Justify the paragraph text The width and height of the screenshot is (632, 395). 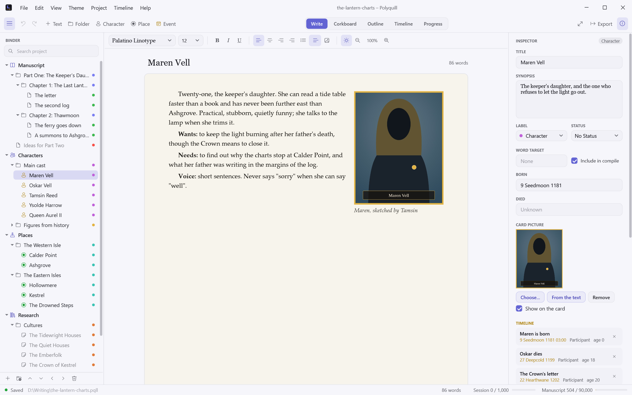[292, 40]
